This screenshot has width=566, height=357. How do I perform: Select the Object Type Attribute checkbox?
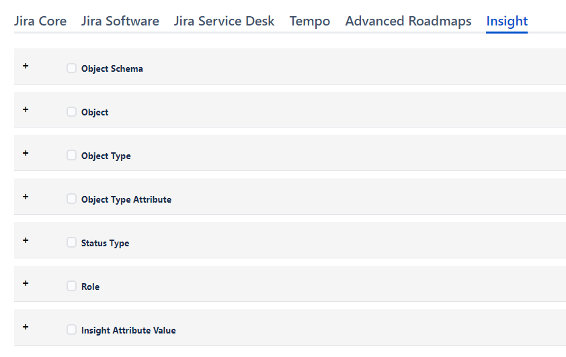tap(71, 199)
